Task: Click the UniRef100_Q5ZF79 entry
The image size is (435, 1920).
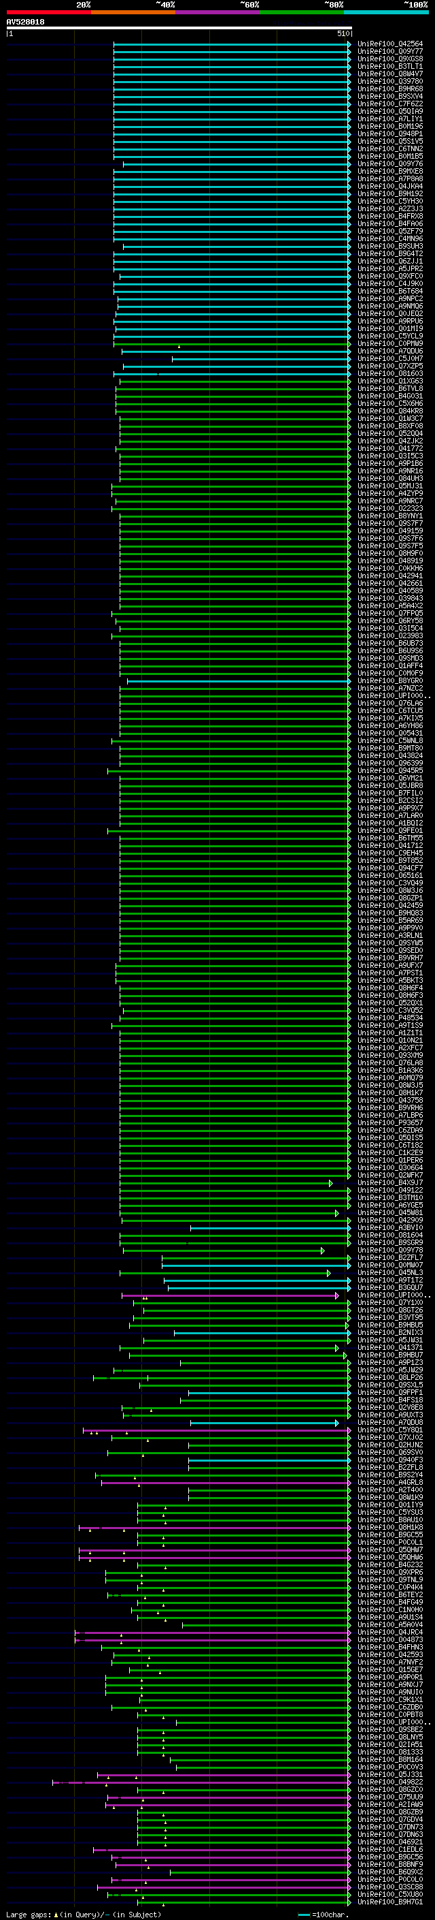Action: tap(389, 231)
